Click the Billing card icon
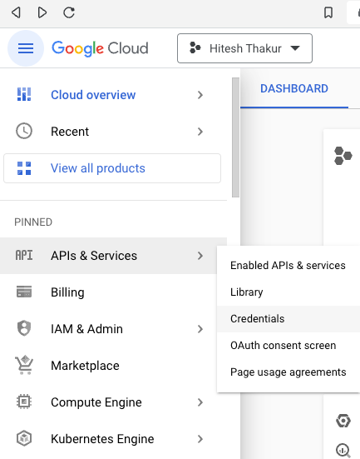 click(24, 292)
